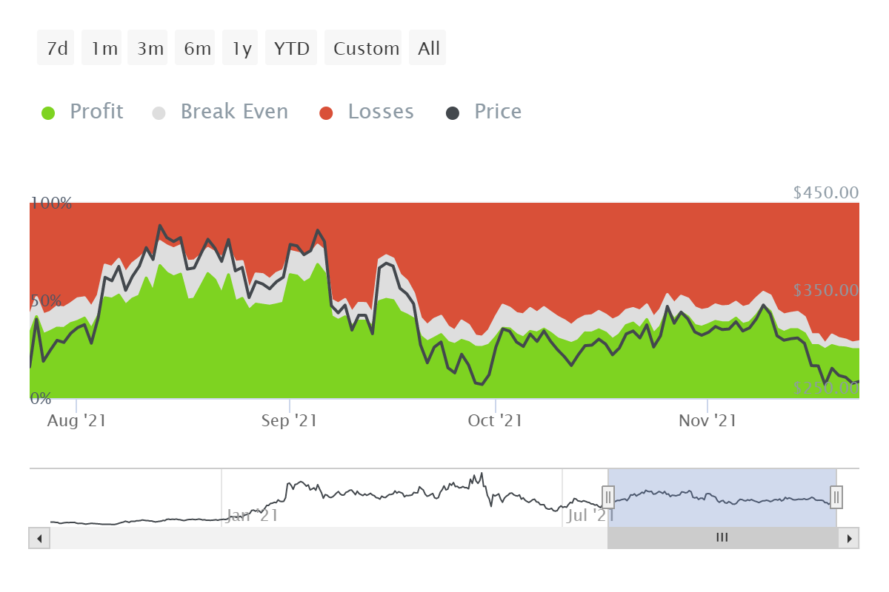Screen dimensions: 889x592
Task: Click the navigator left range handle
Action: click(x=607, y=497)
